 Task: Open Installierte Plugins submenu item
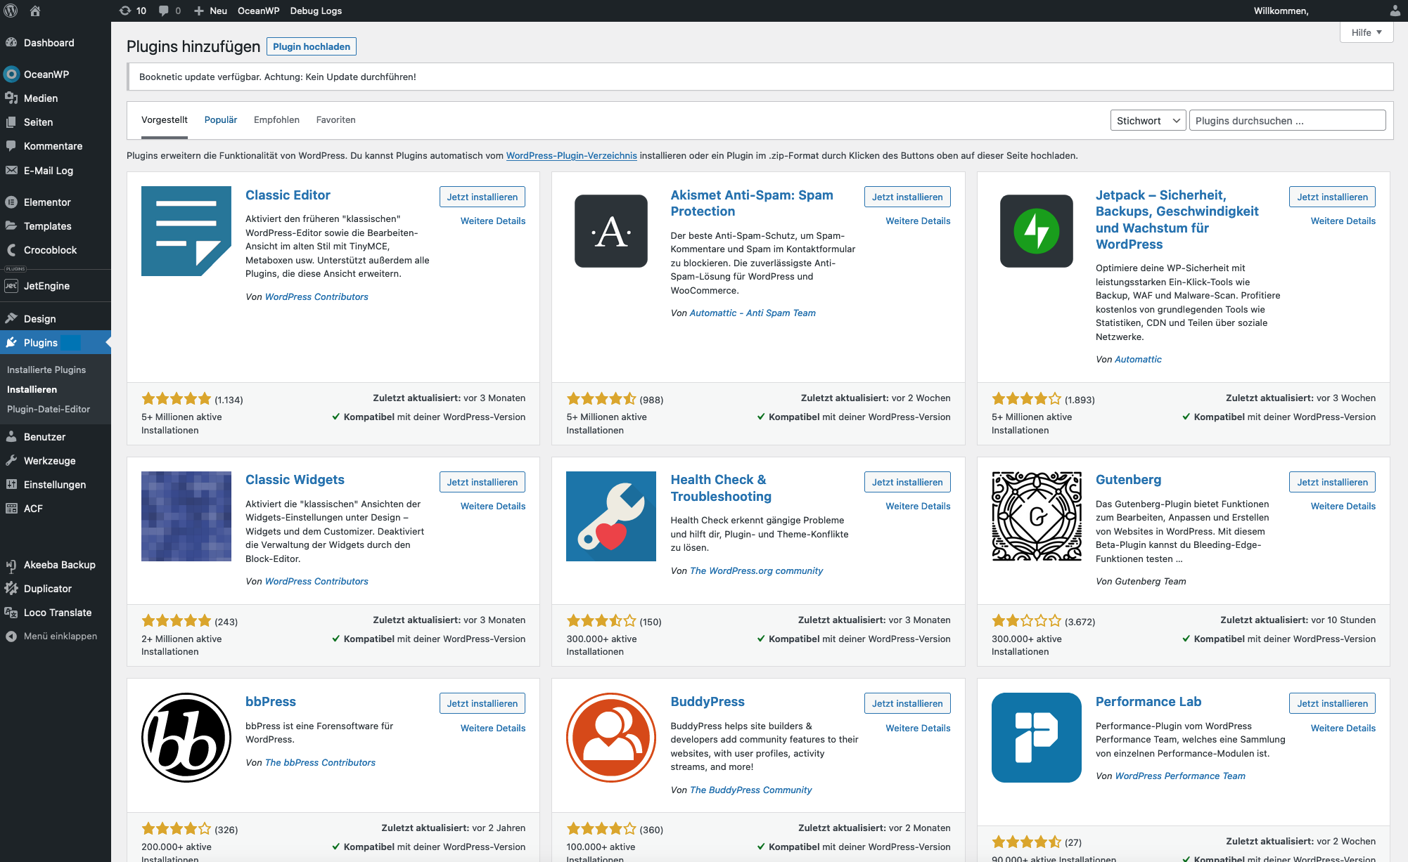pos(46,370)
